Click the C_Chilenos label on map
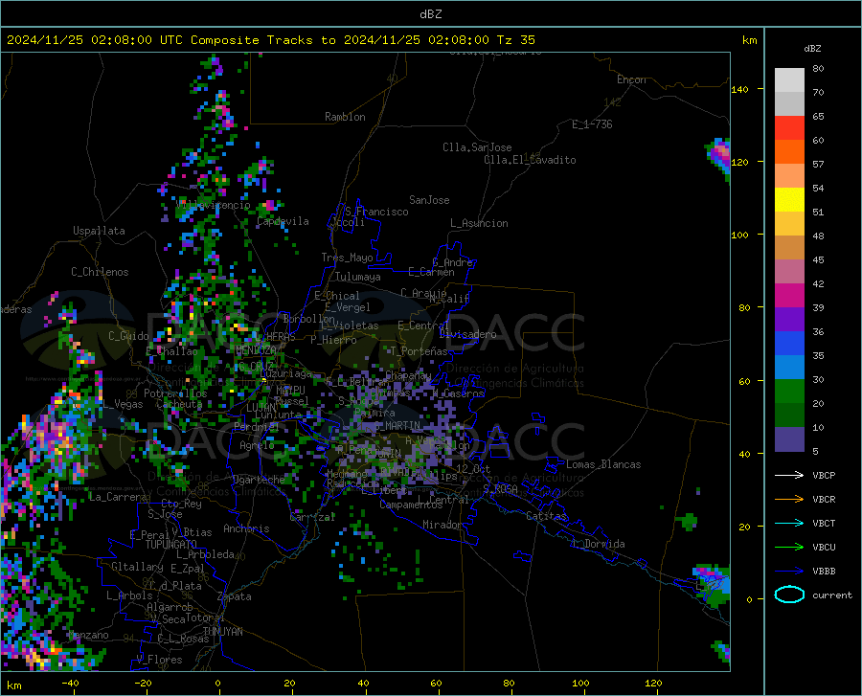This screenshot has height=696, width=862. pos(100,272)
